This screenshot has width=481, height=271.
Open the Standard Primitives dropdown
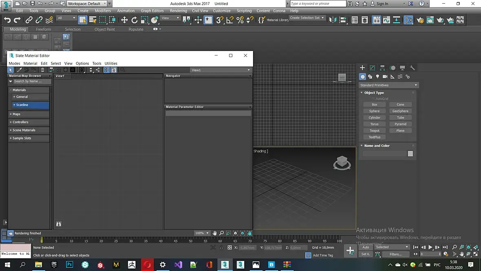(388, 85)
